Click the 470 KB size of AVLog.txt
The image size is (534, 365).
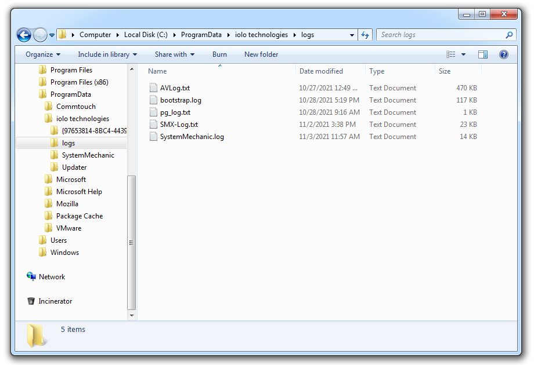[x=467, y=87]
